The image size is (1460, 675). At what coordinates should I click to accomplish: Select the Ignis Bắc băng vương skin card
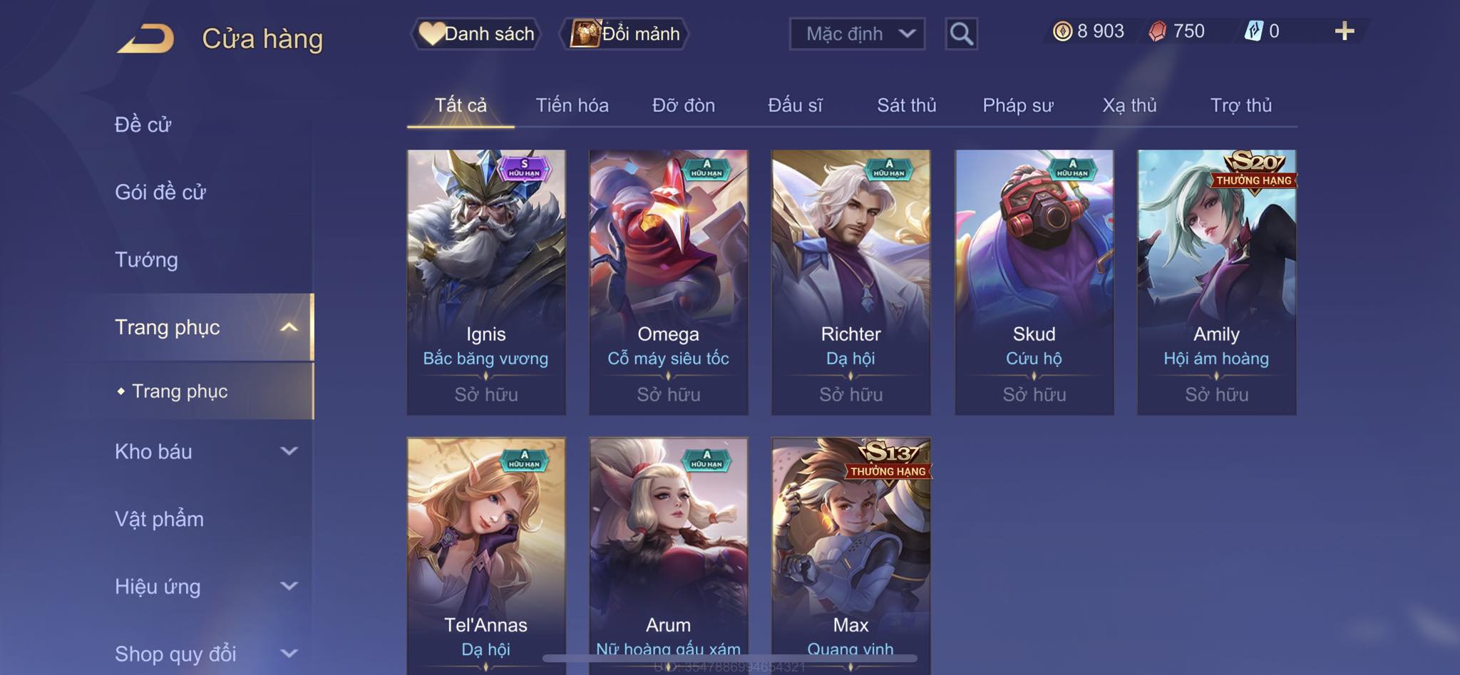coord(486,282)
